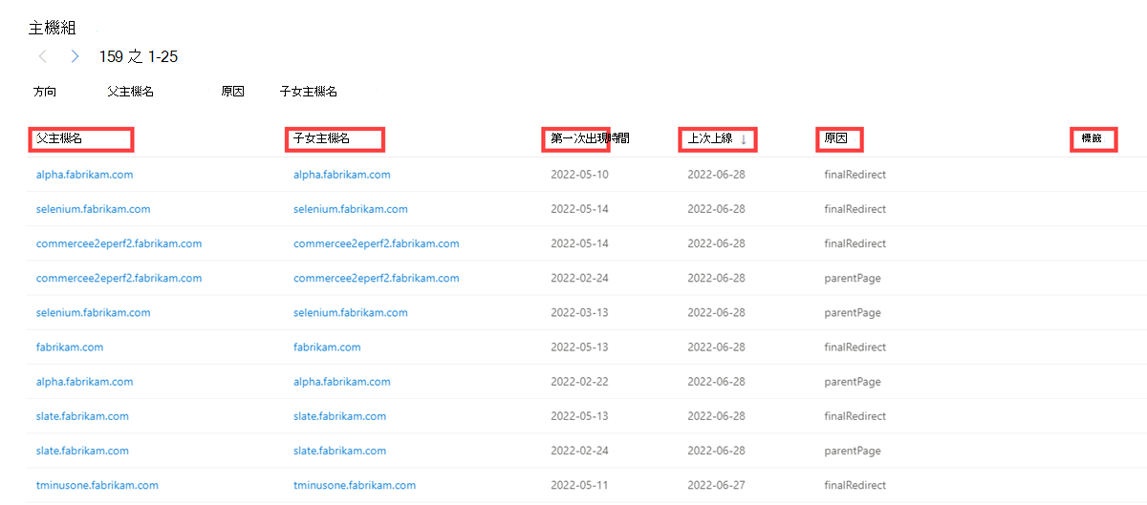Open the 原因 filter above the table
This screenshot has height=505, width=1147.
click(x=232, y=92)
